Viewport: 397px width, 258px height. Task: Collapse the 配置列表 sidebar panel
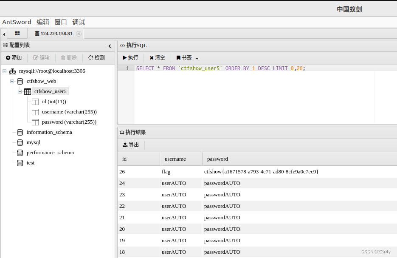110,45
